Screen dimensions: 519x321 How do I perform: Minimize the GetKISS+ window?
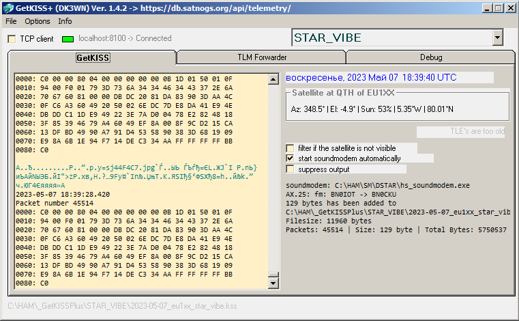pyautogui.click(x=486, y=8)
